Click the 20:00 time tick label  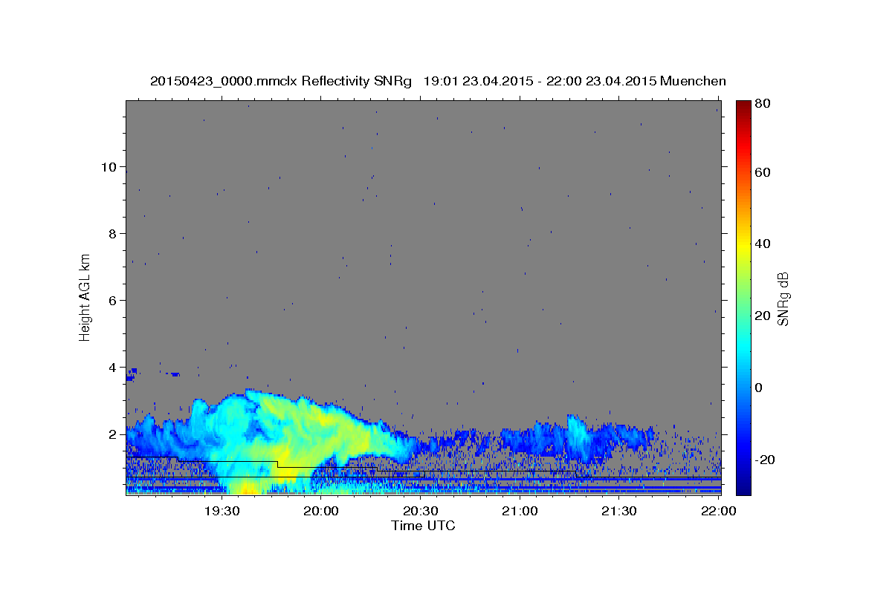click(321, 511)
